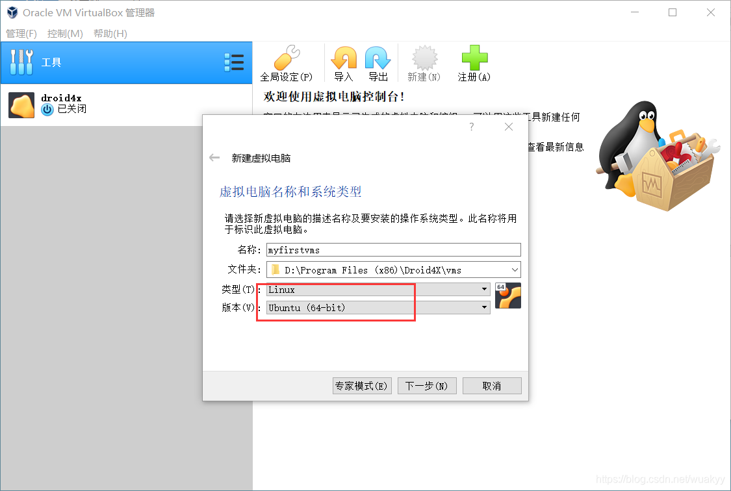Select the droid4x virtual machine icon

pyautogui.click(x=21, y=105)
